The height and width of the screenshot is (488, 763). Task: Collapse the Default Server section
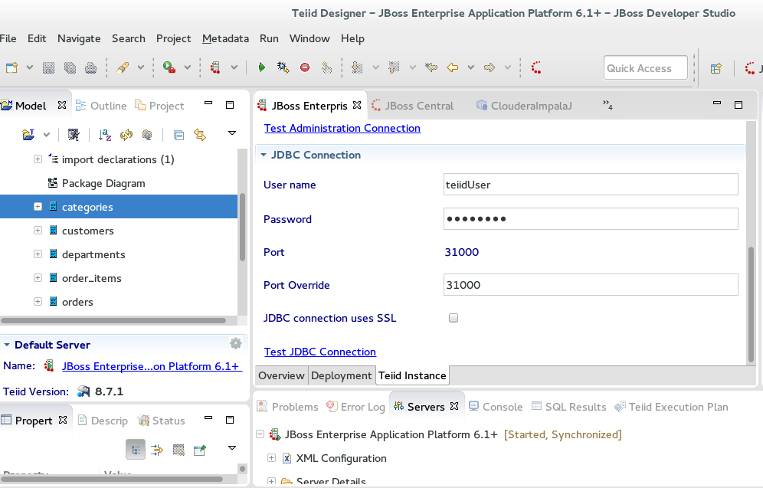pos(7,345)
